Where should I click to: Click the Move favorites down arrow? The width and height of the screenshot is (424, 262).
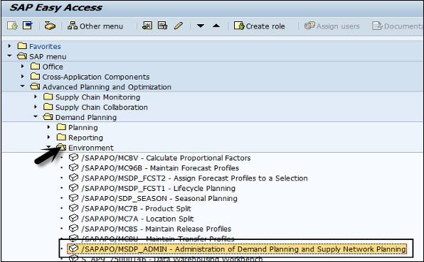click(x=201, y=26)
